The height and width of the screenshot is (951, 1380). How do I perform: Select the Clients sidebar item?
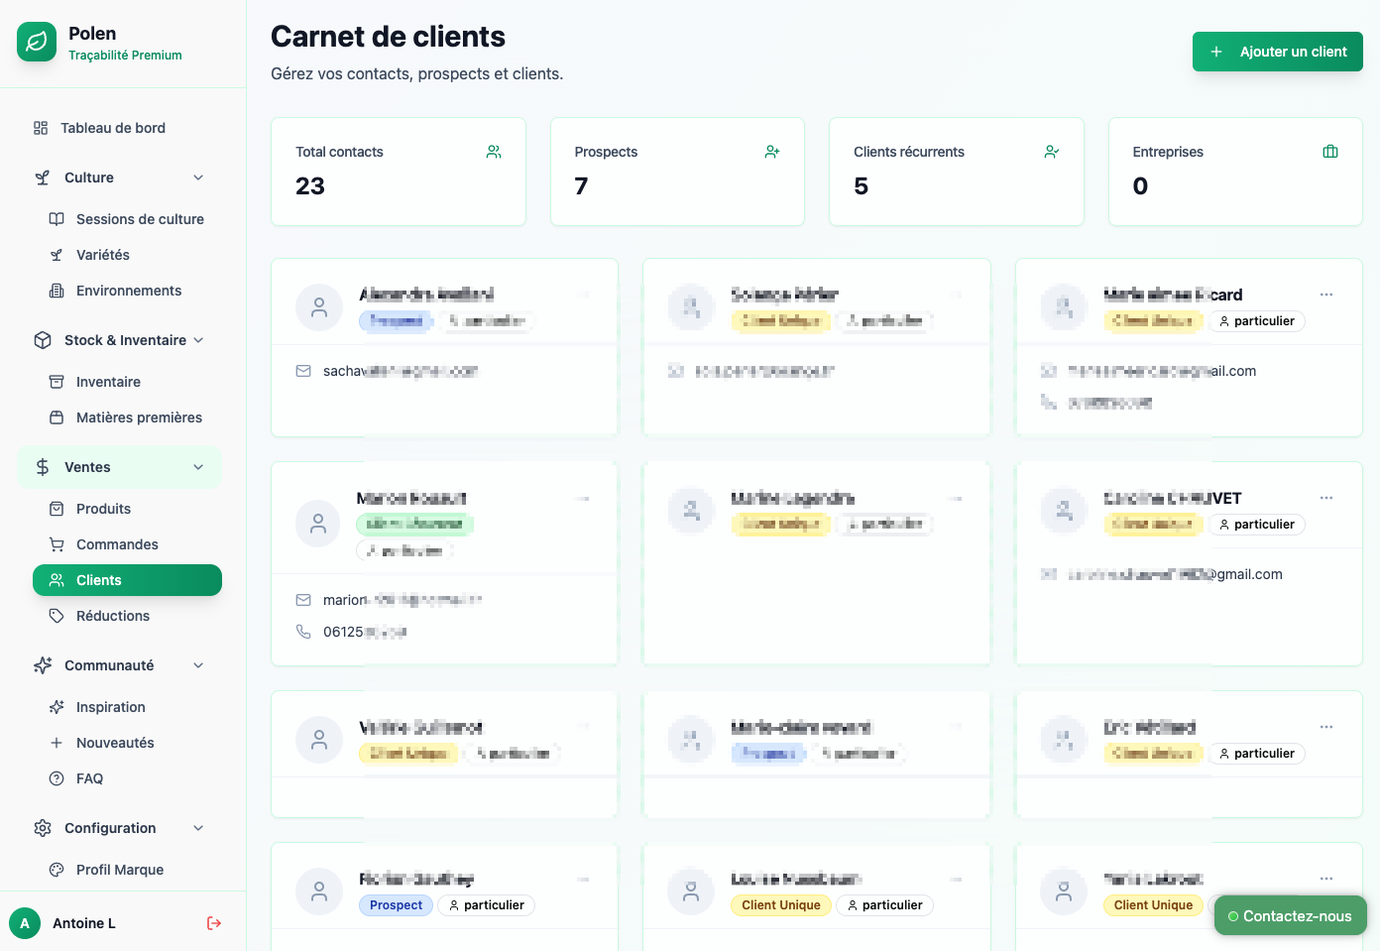pos(127,580)
